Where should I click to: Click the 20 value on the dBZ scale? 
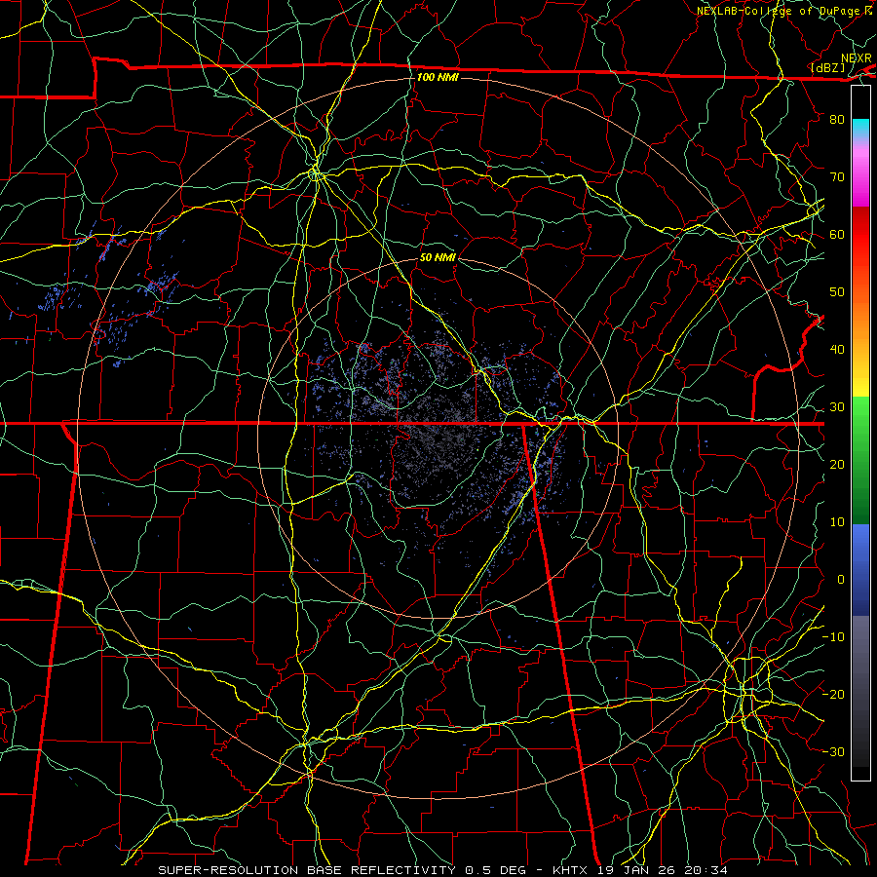click(837, 465)
